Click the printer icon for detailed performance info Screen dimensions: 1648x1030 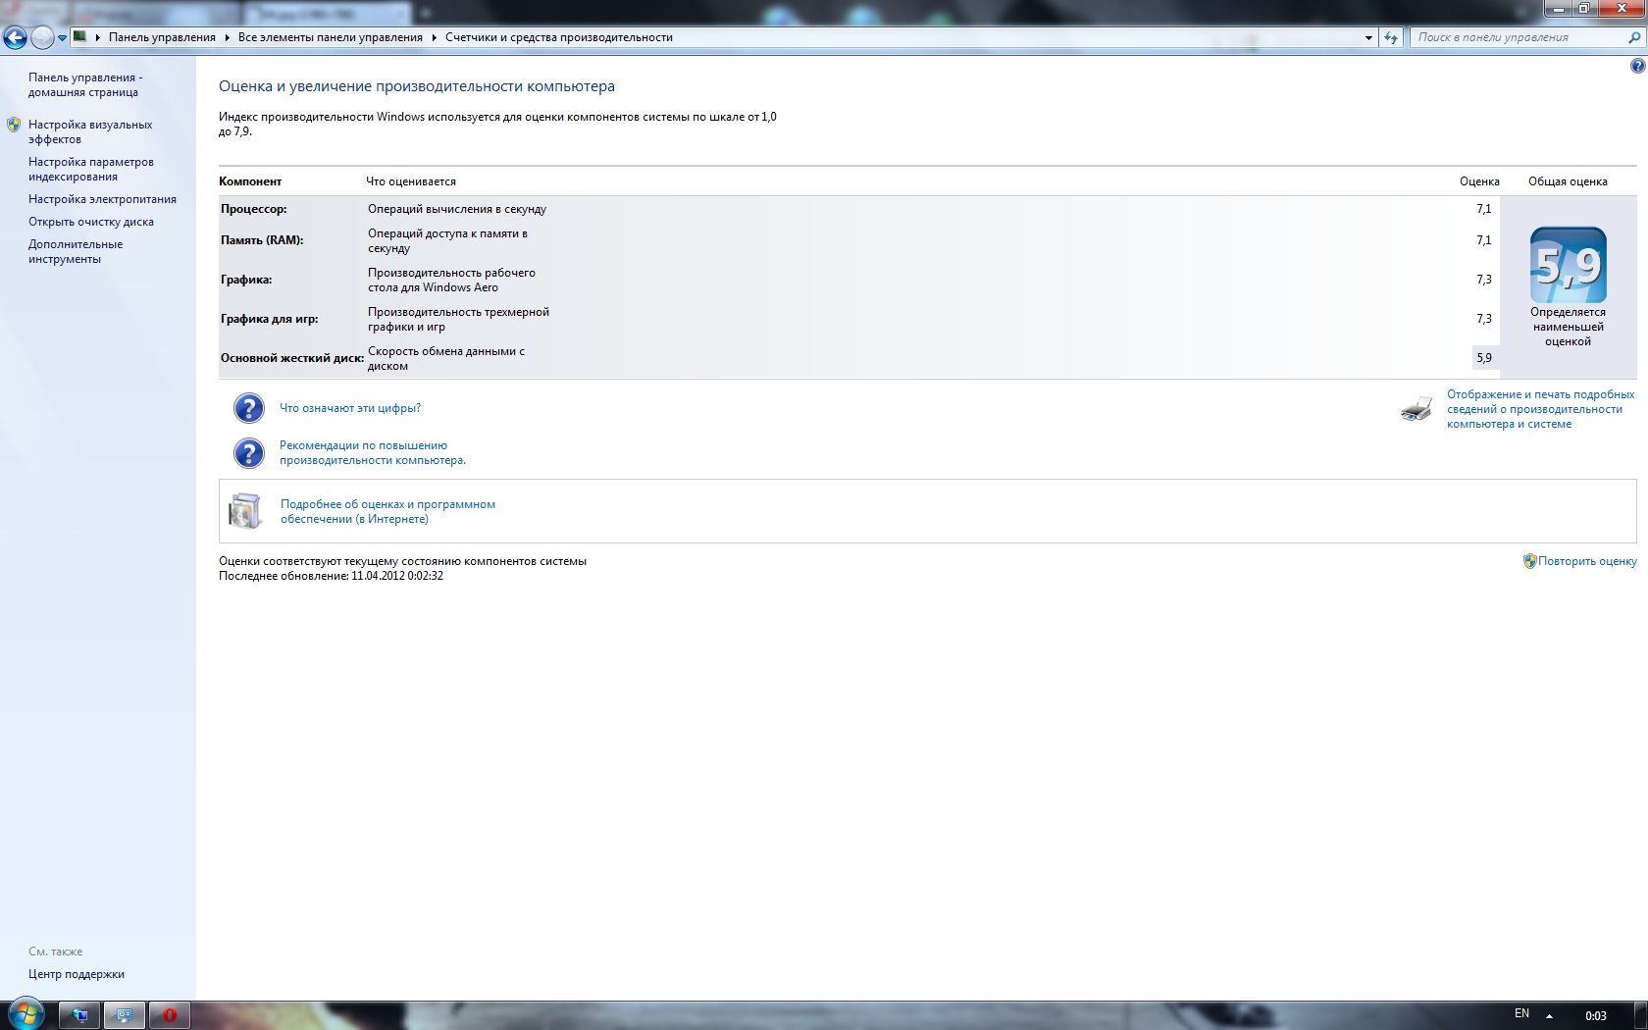(1416, 409)
